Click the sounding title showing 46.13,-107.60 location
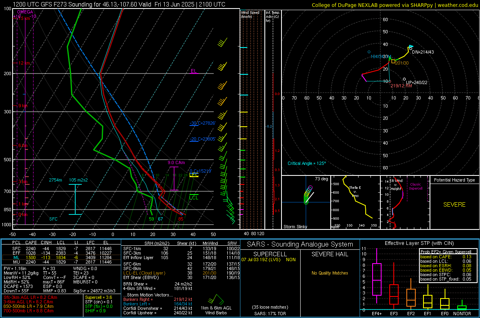Screen dimensions: 480x318 click(x=119, y=4)
